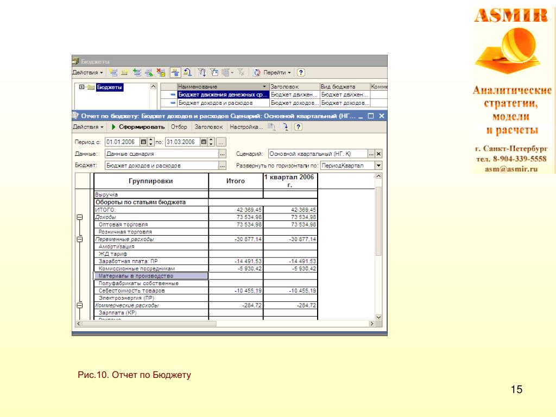This screenshot has height=417, width=556.
Task: Collapse the Коммерческие расходы group
Action: [80, 305]
